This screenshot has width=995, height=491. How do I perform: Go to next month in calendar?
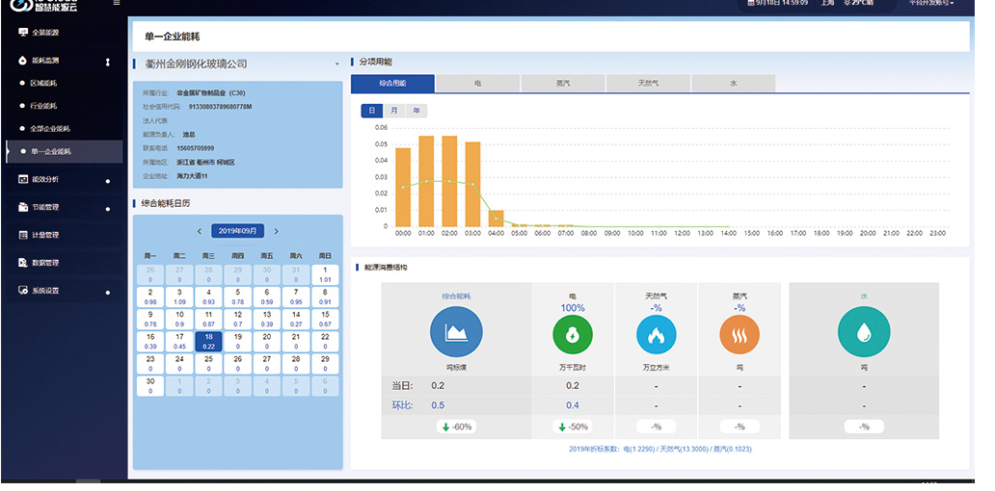point(276,231)
